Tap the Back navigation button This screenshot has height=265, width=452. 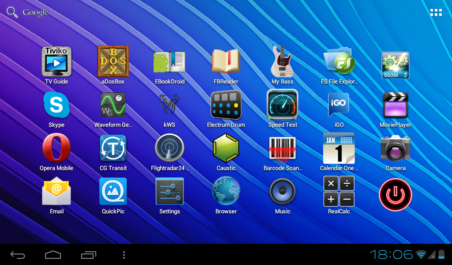pos(18,255)
